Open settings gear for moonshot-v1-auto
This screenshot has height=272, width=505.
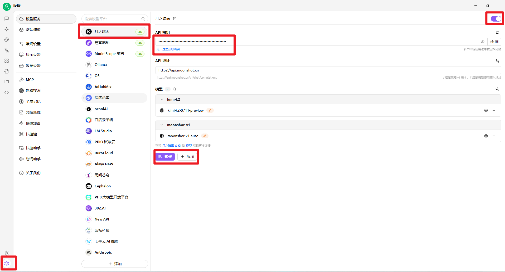point(486,136)
